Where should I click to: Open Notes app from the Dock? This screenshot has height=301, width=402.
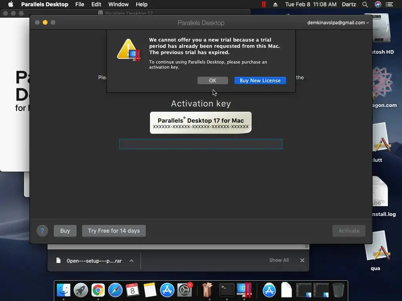150,290
